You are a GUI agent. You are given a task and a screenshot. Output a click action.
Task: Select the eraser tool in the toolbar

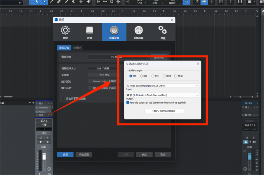pyautogui.click(x=59, y=2)
